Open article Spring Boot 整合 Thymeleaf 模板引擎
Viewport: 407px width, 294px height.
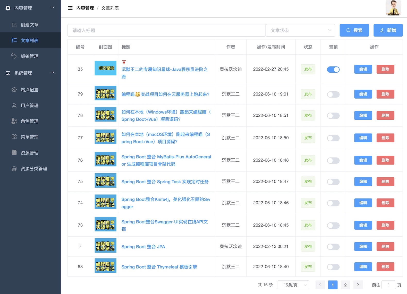159,267
